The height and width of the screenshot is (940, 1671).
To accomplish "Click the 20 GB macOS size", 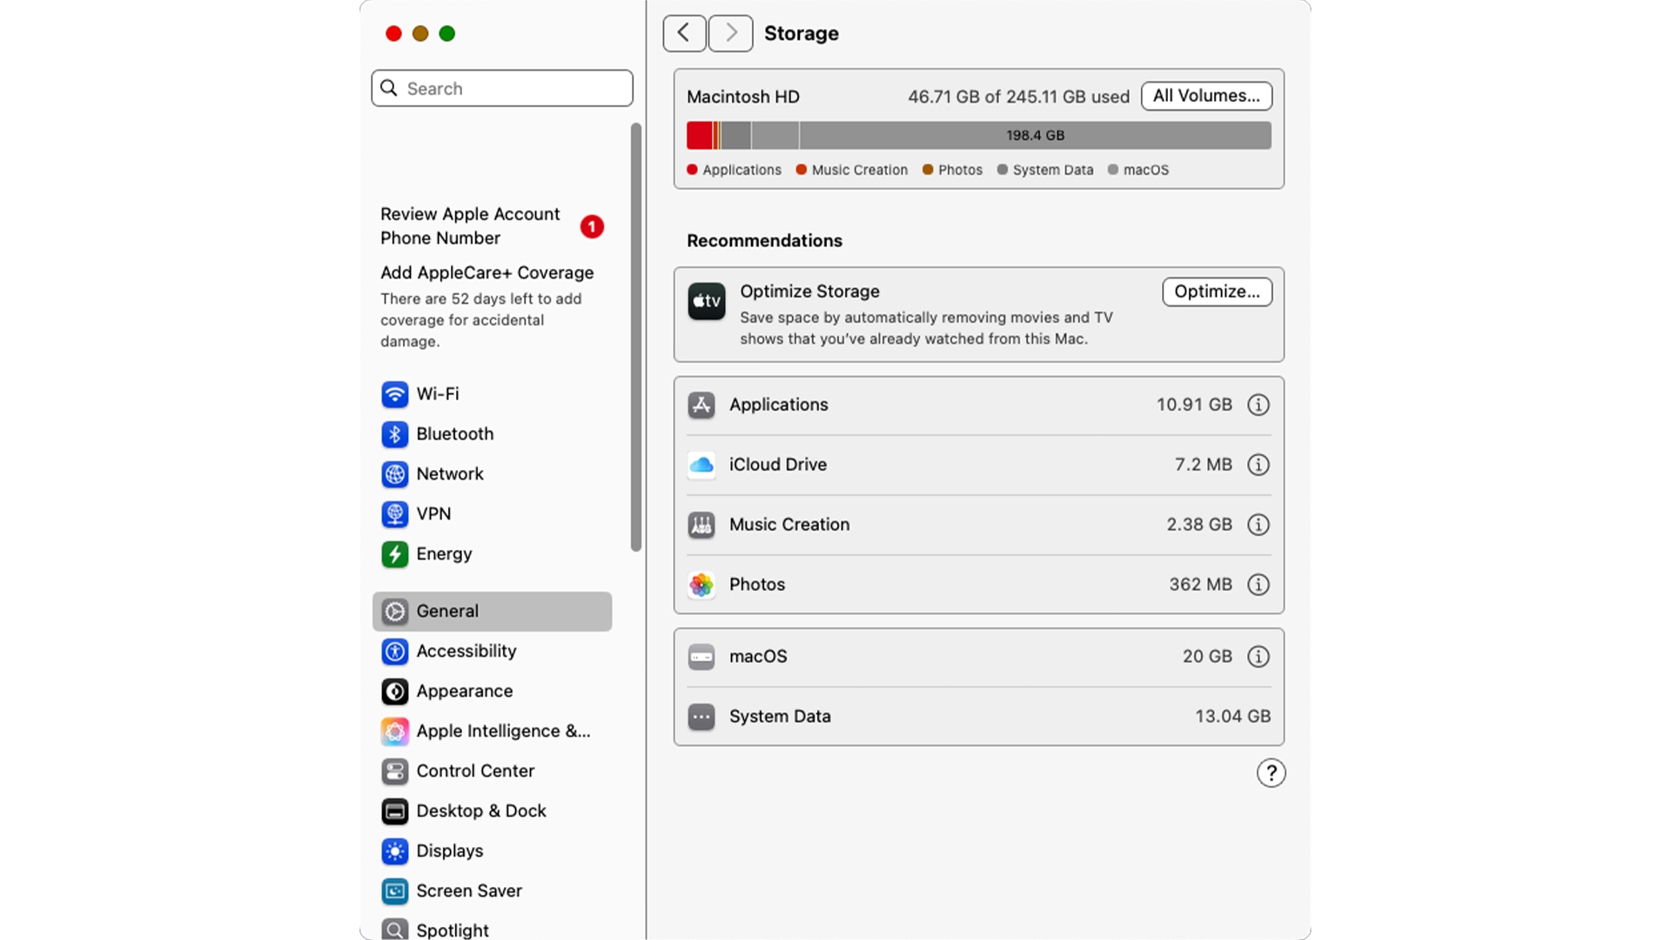I will click(1206, 657).
